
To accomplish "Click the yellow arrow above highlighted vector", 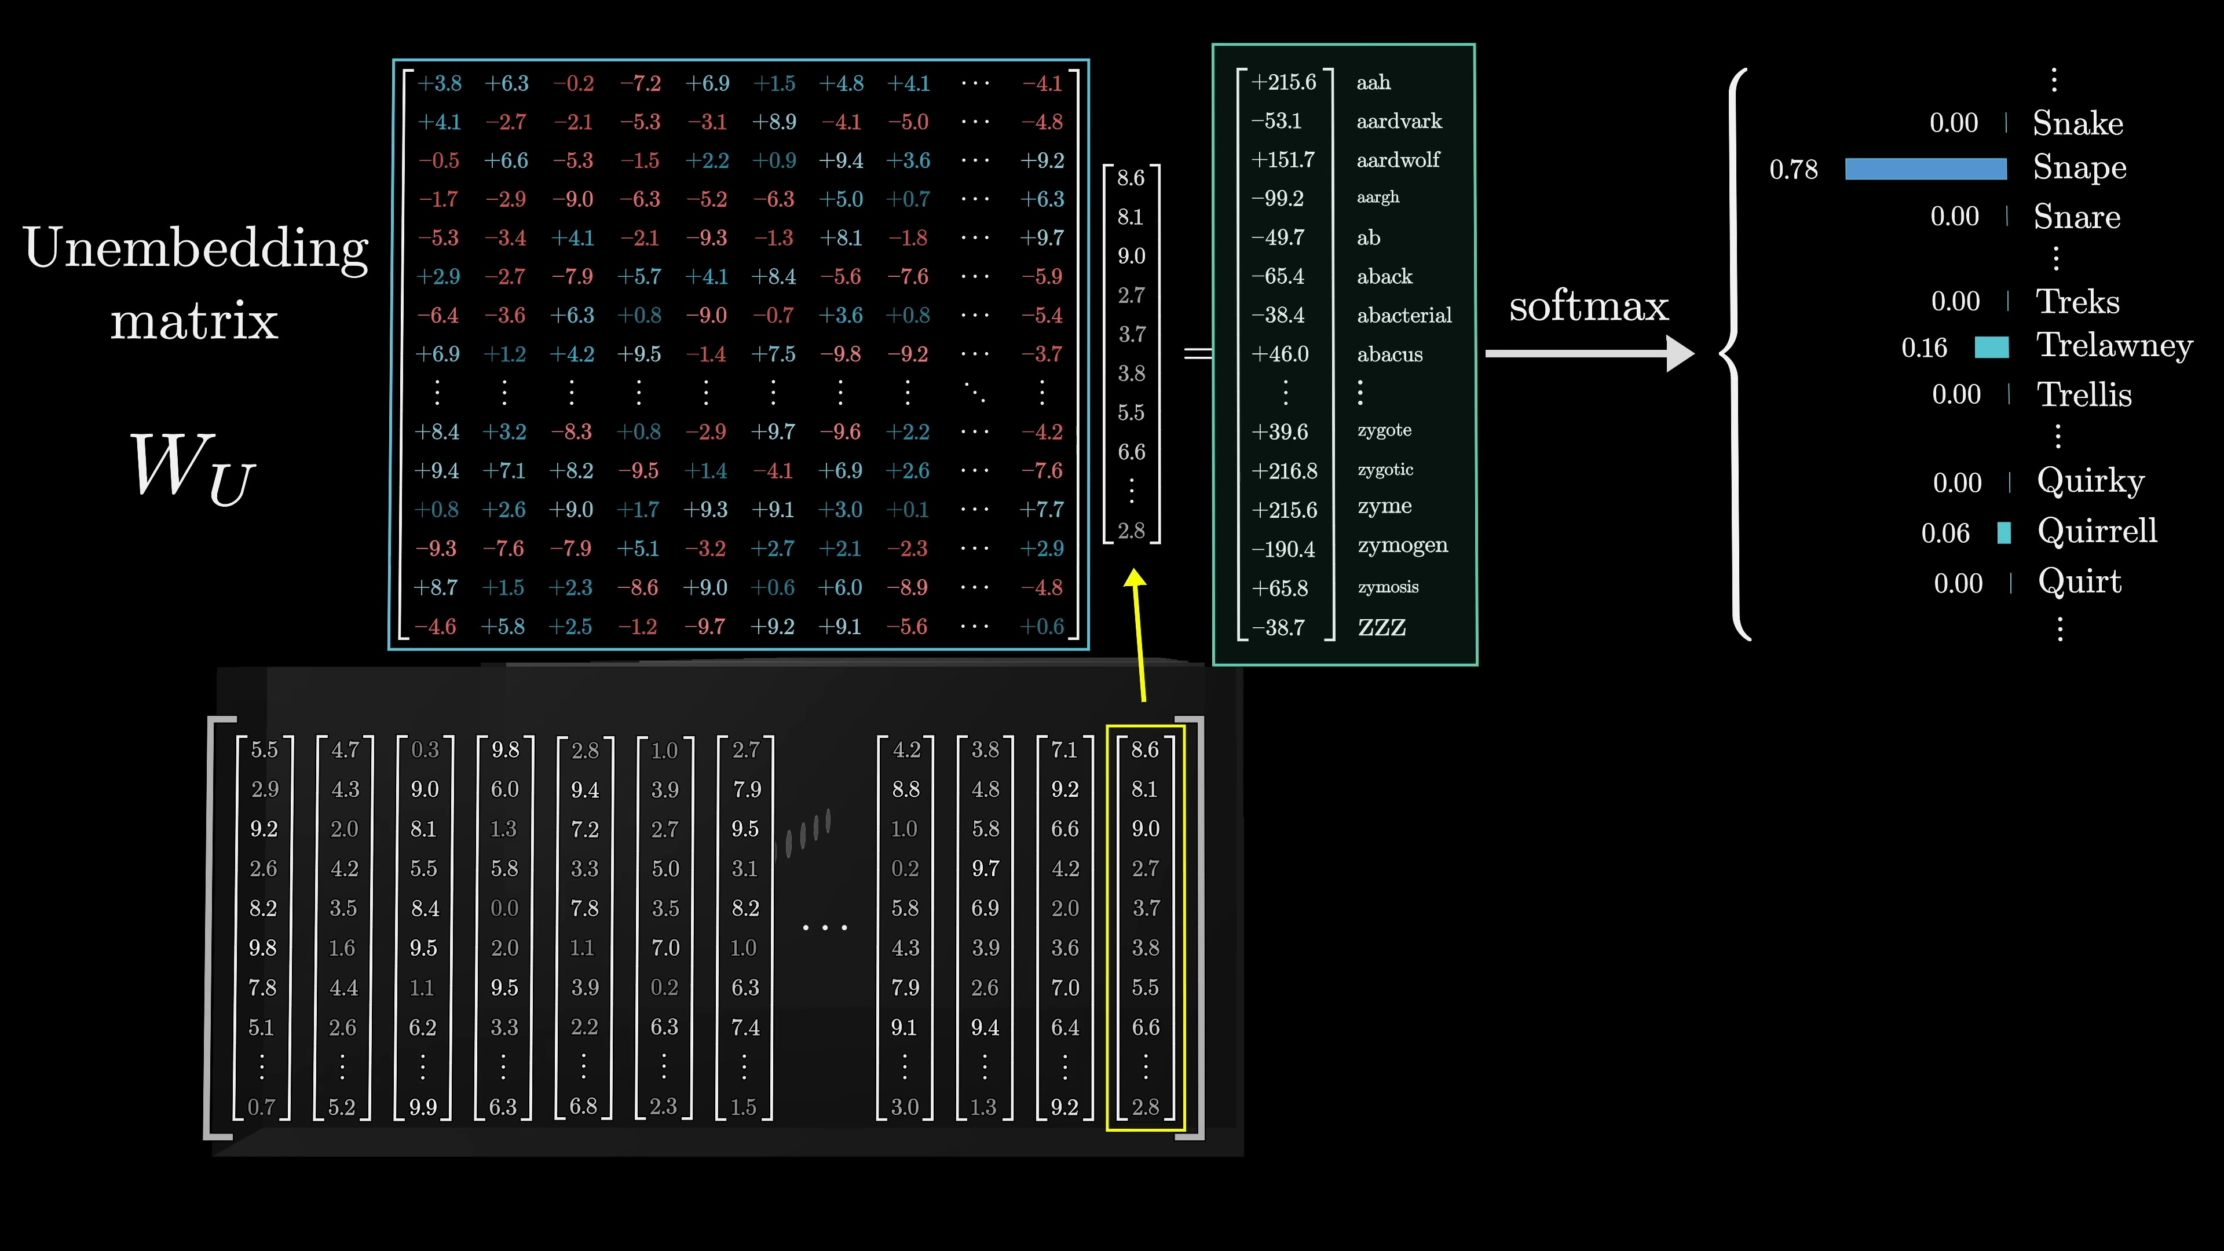I will 1138,635.
